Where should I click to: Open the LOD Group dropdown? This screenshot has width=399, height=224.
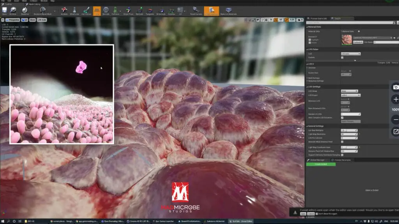(350, 91)
